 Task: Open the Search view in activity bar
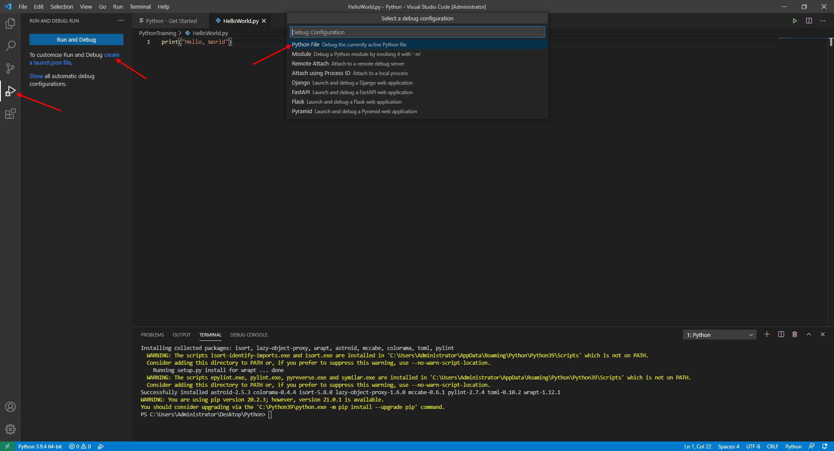[10, 46]
